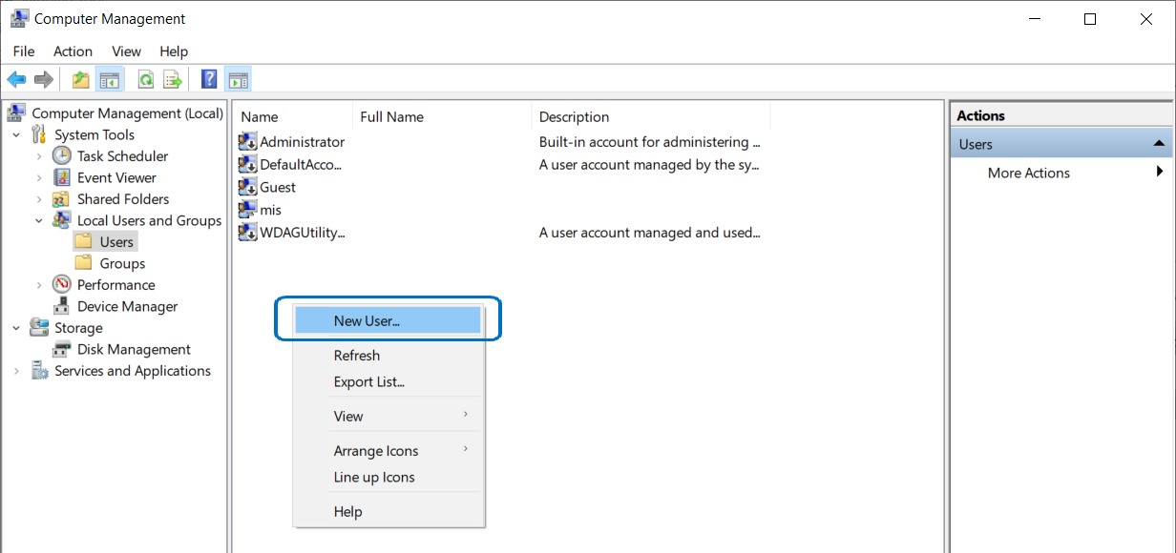Open the Action menu in menu bar
1176x553 pixels.
tap(73, 51)
